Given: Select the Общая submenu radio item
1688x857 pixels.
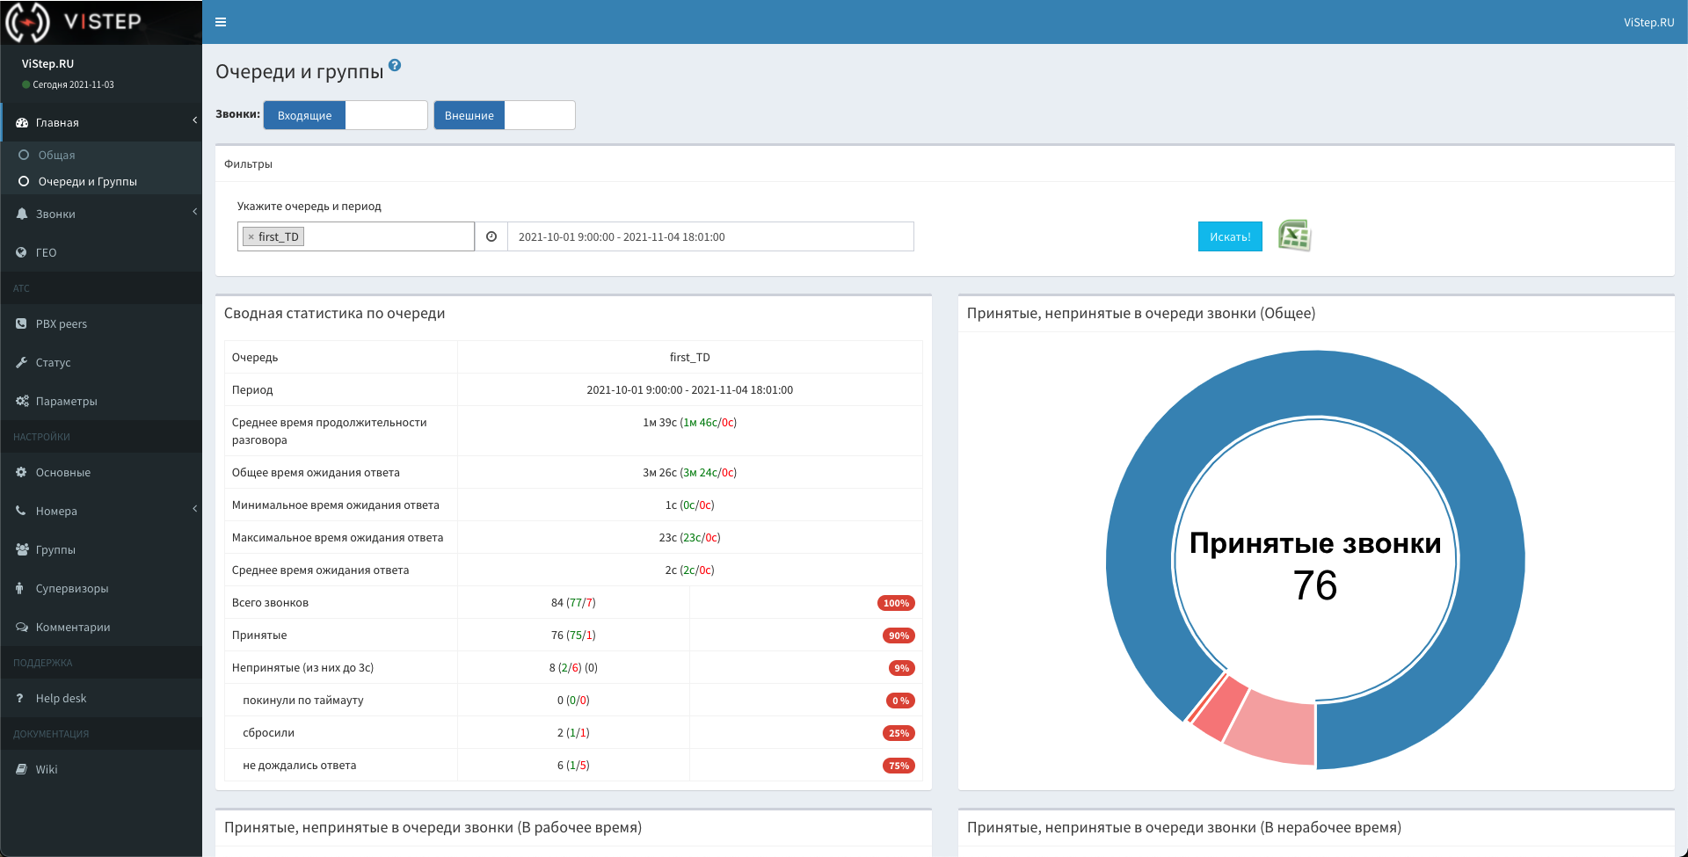Looking at the screenshot, I should (56, 155).
